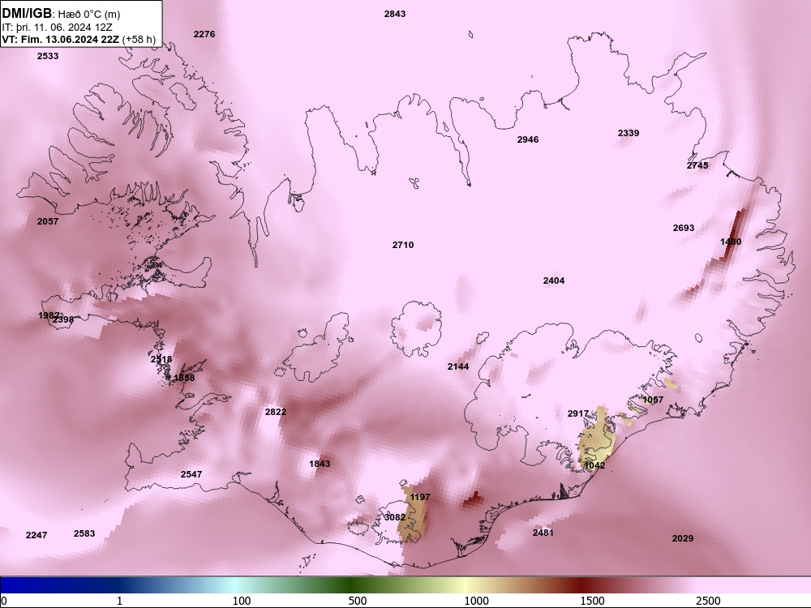Click the colorbar label 1500
This screenshot has width=811, height=608.
592,601
